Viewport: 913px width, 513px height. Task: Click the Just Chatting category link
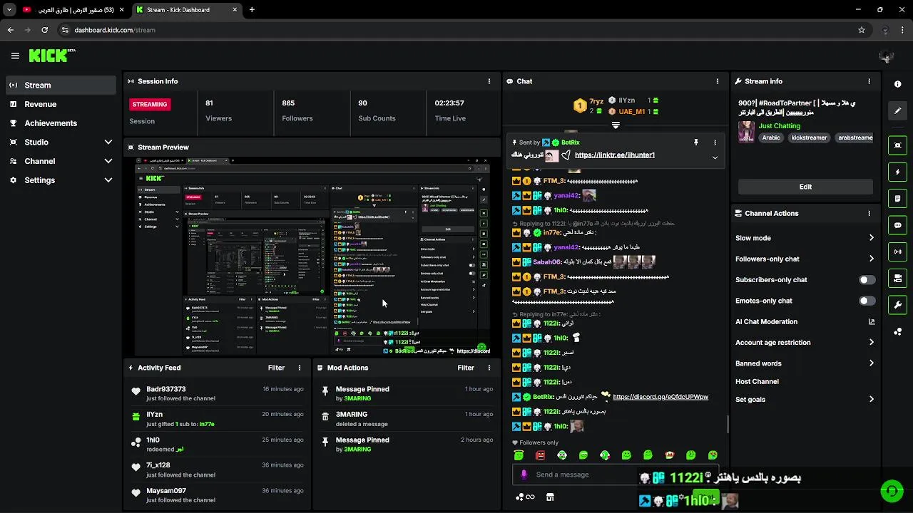tap(779, 125)
